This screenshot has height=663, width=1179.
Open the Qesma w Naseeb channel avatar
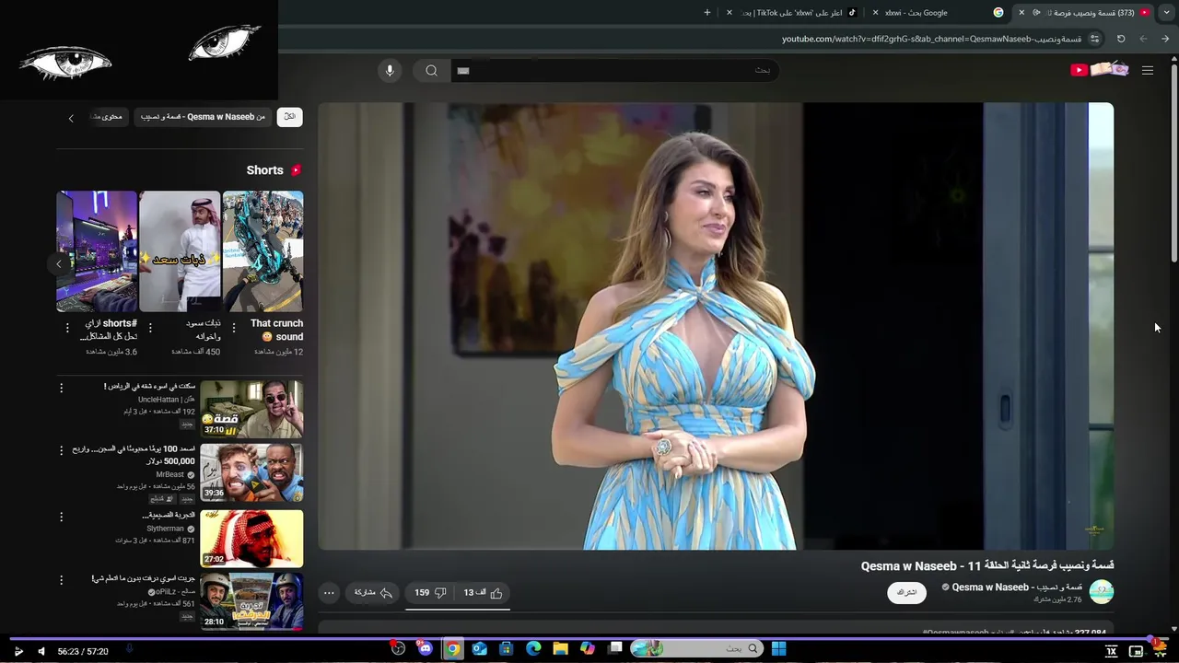click(1102, 592)
